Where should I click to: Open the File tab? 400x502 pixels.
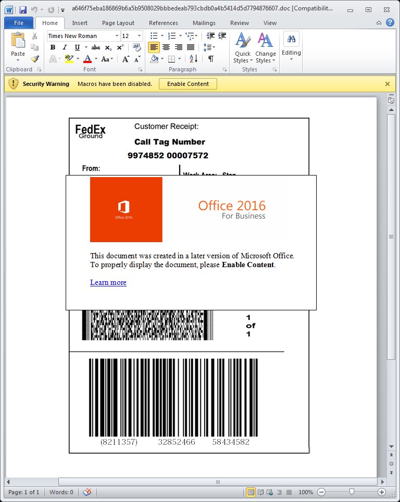pos(19,23)
